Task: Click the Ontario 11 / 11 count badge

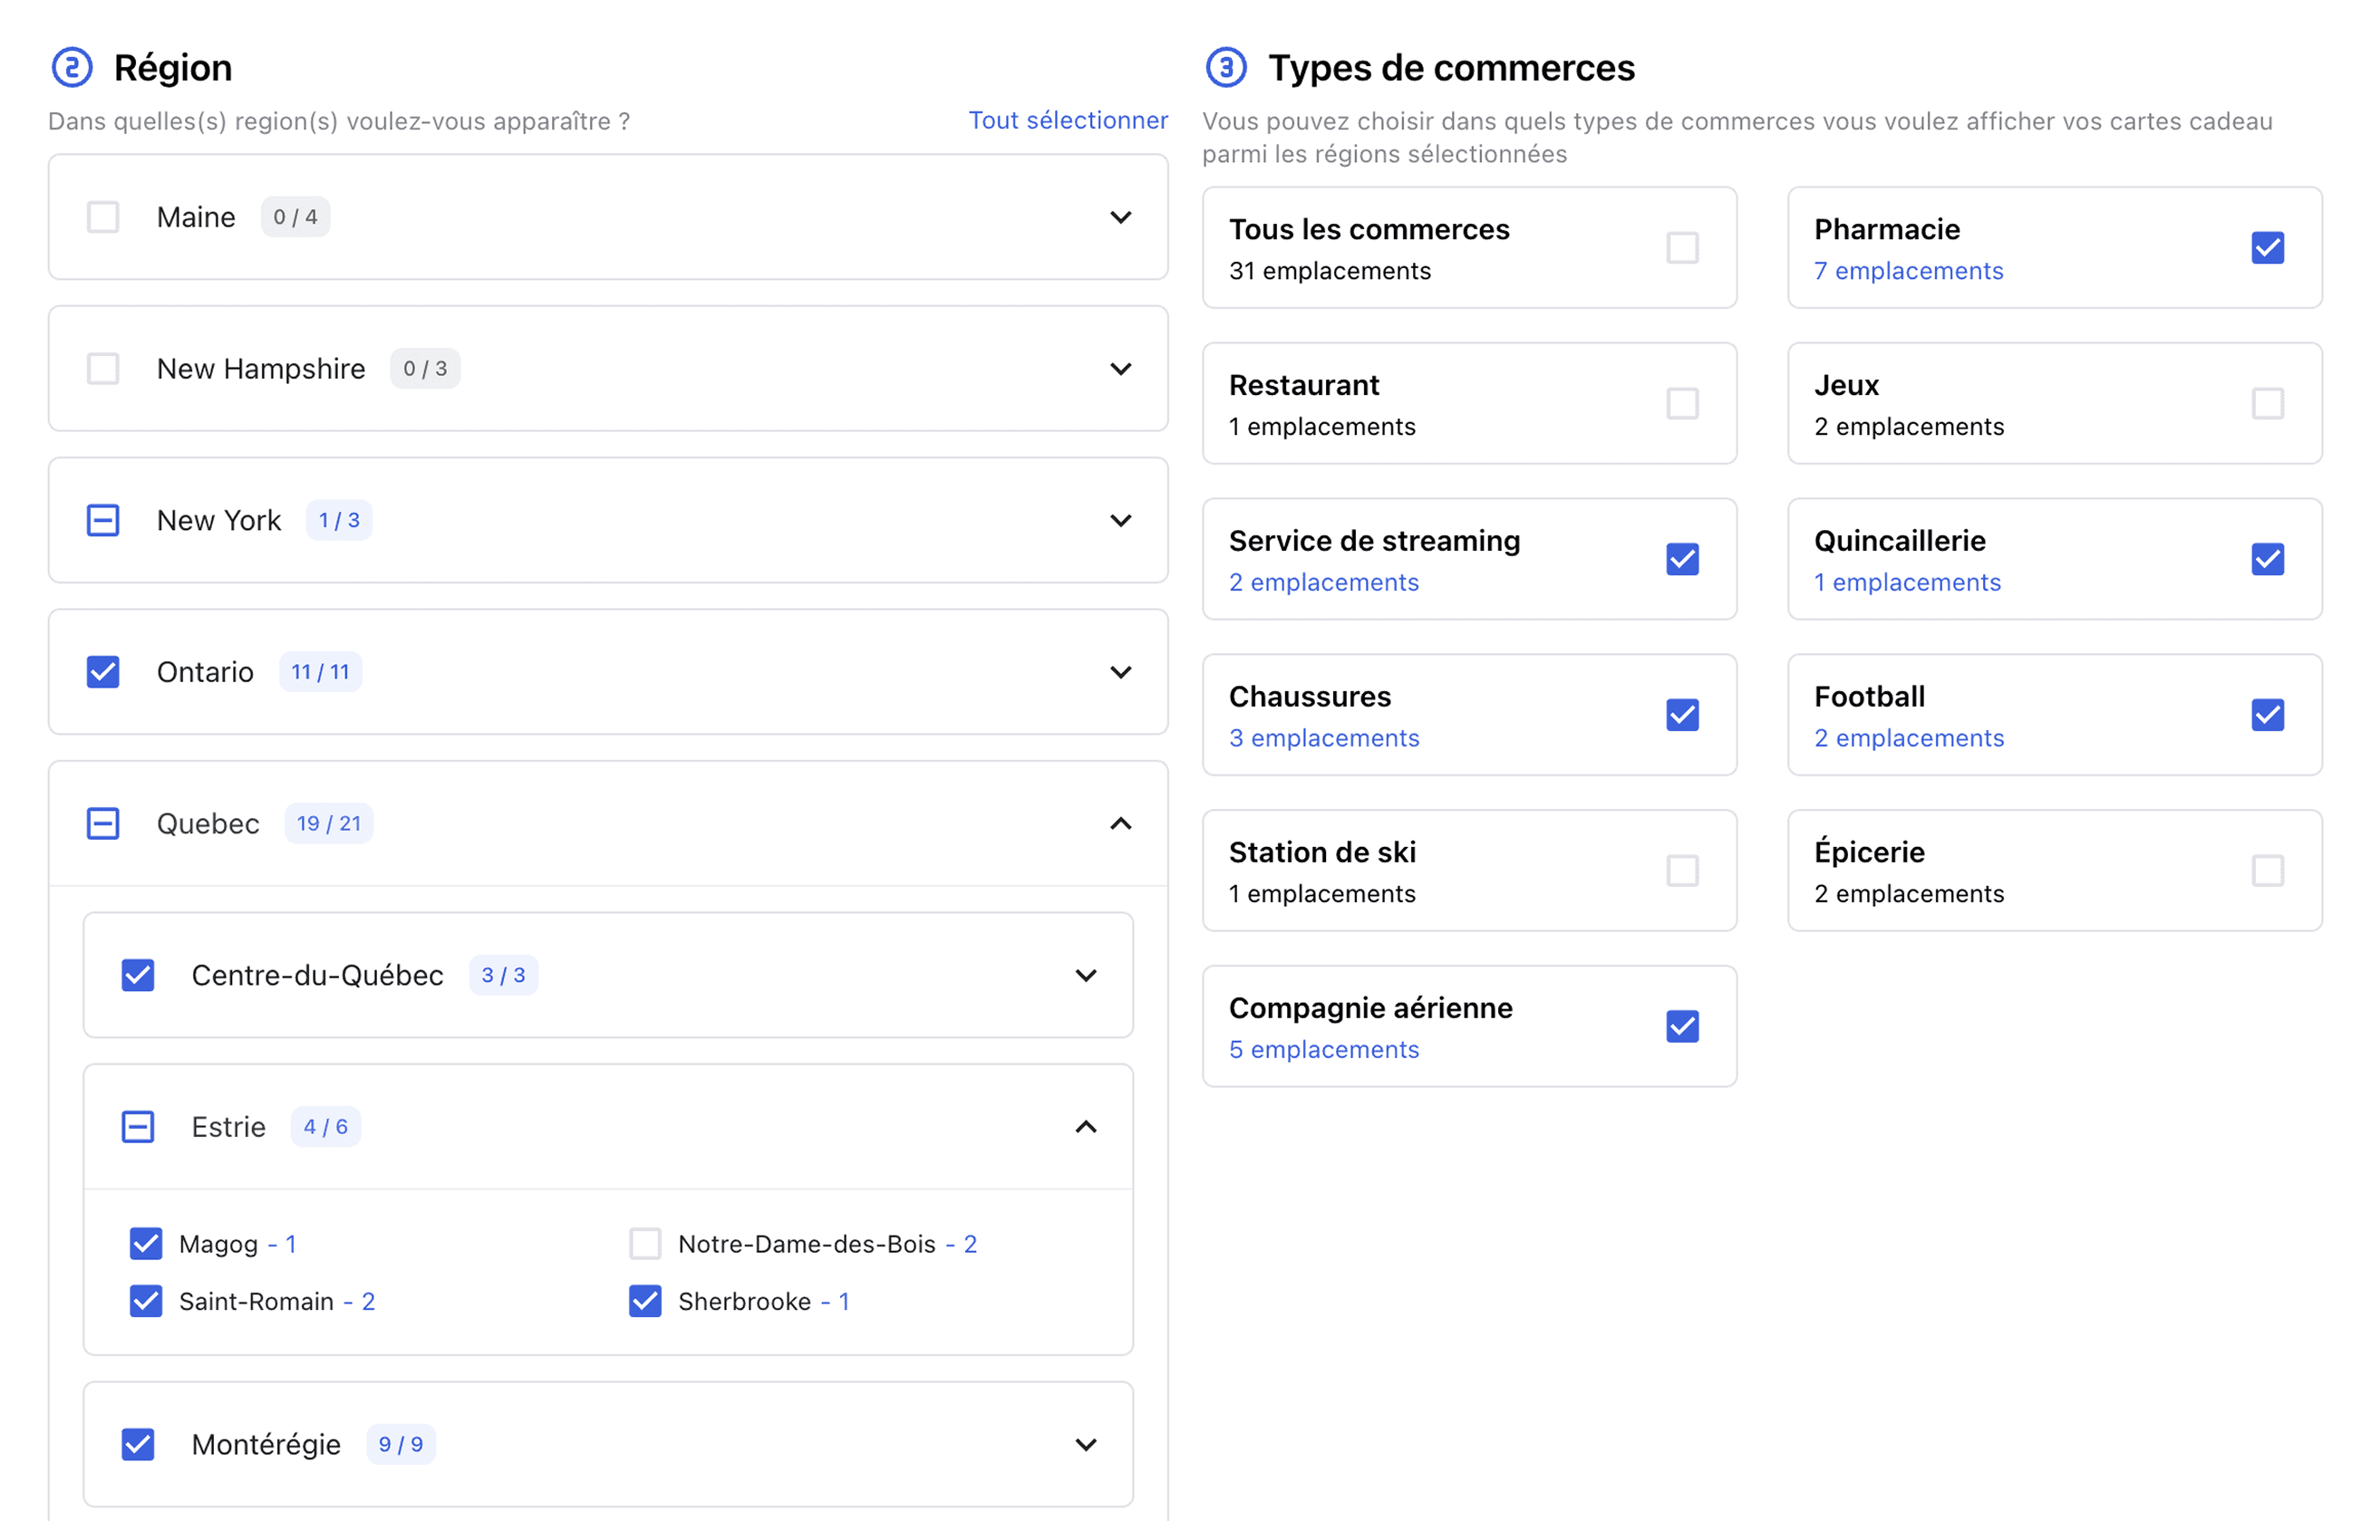Action: point(319,672)
